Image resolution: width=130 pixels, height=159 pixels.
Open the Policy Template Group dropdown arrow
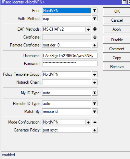tap(94, 74)
